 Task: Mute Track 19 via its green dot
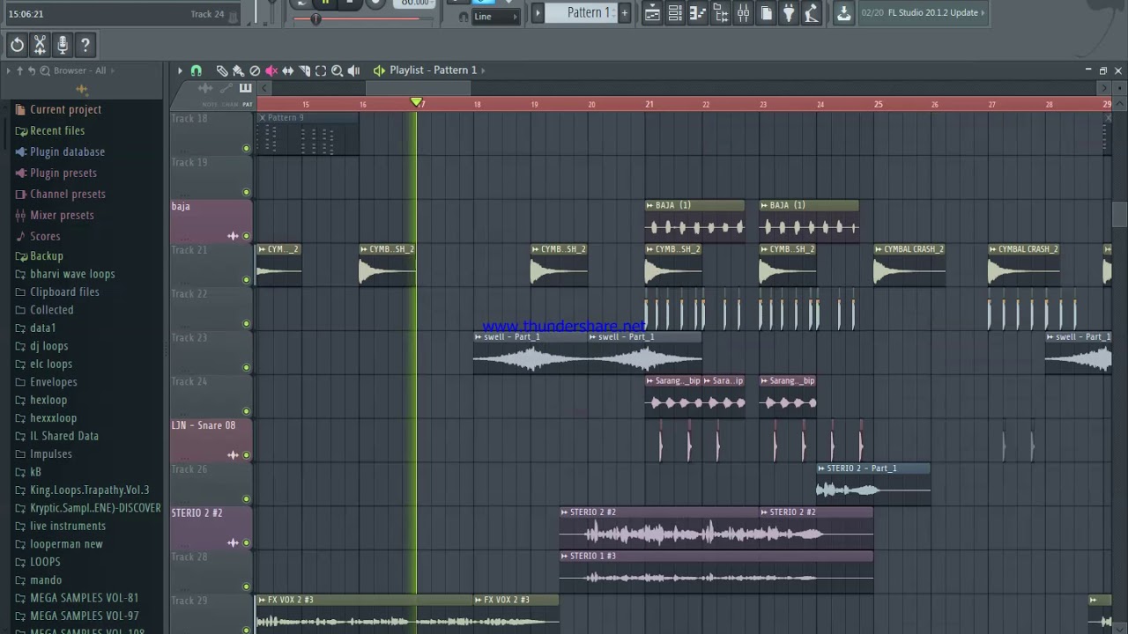tap(246, 192)
